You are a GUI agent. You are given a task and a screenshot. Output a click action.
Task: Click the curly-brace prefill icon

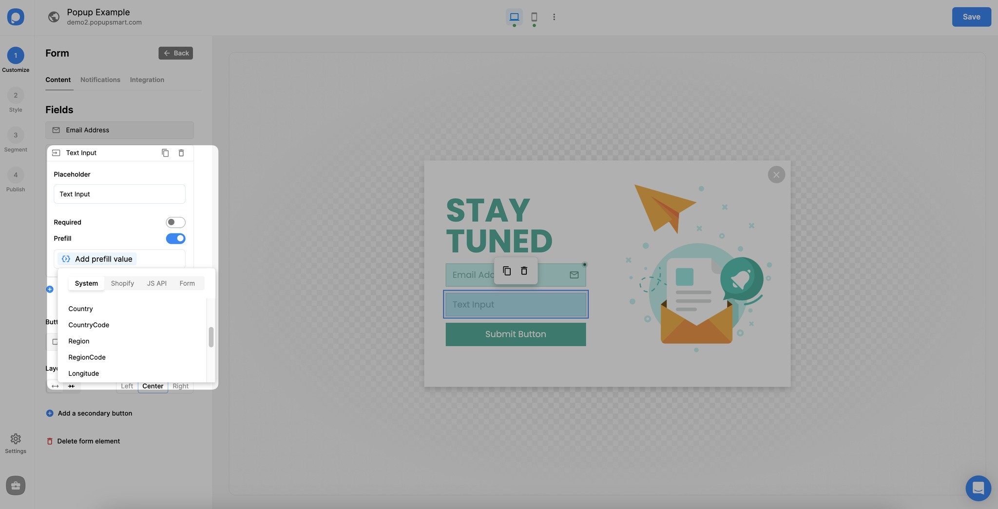click(66, 259)
